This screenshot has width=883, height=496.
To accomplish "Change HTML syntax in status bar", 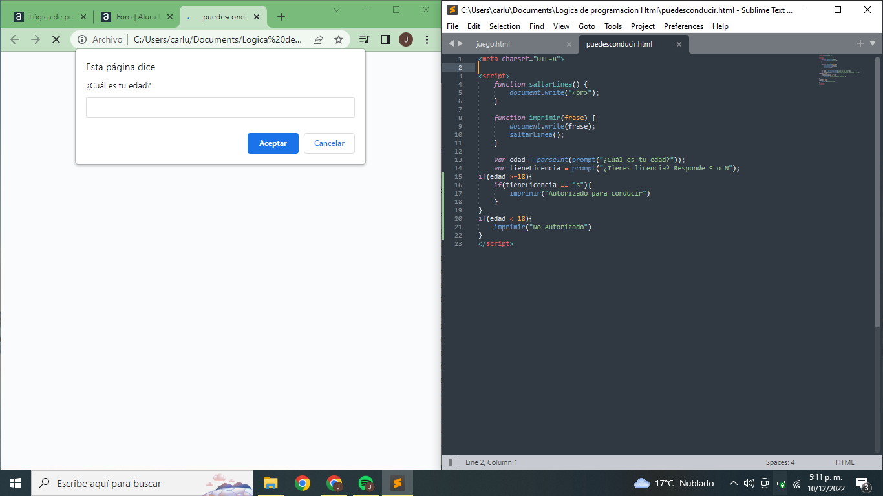I will click(845, 462).
